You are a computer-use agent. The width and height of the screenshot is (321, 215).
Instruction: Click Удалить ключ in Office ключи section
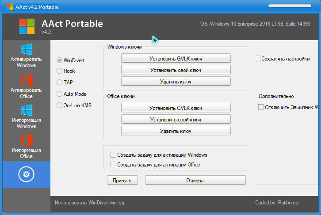click(x=176, y=131)
